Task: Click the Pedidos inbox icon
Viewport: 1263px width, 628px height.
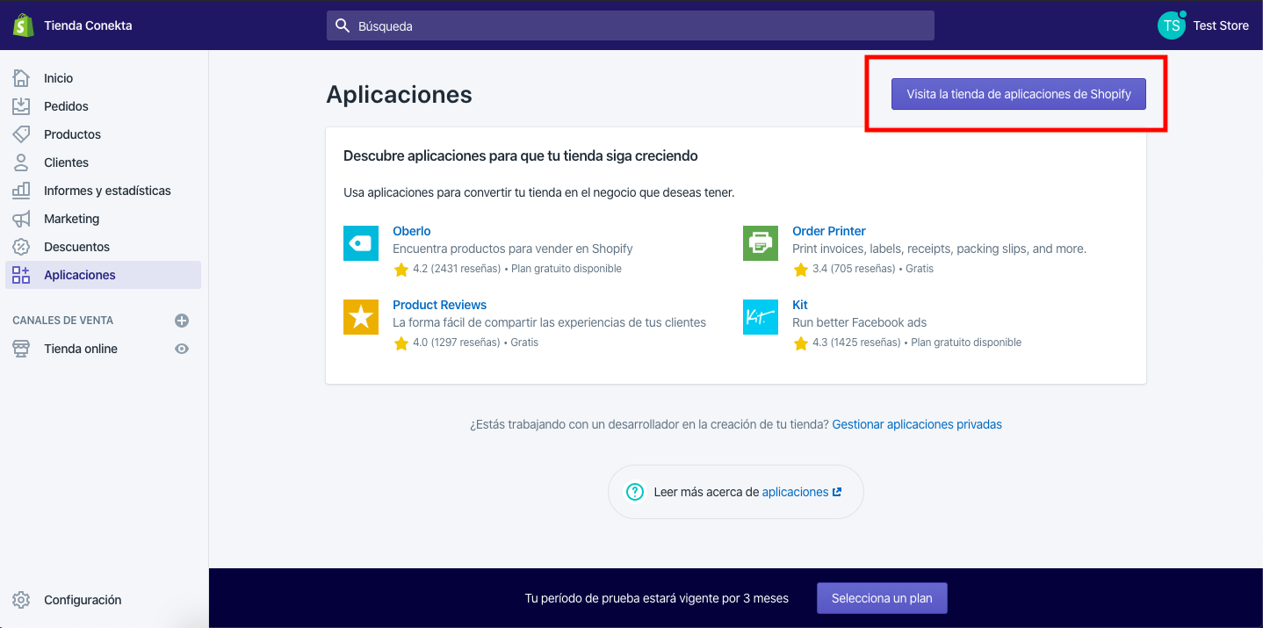Action: pos(21,106)
